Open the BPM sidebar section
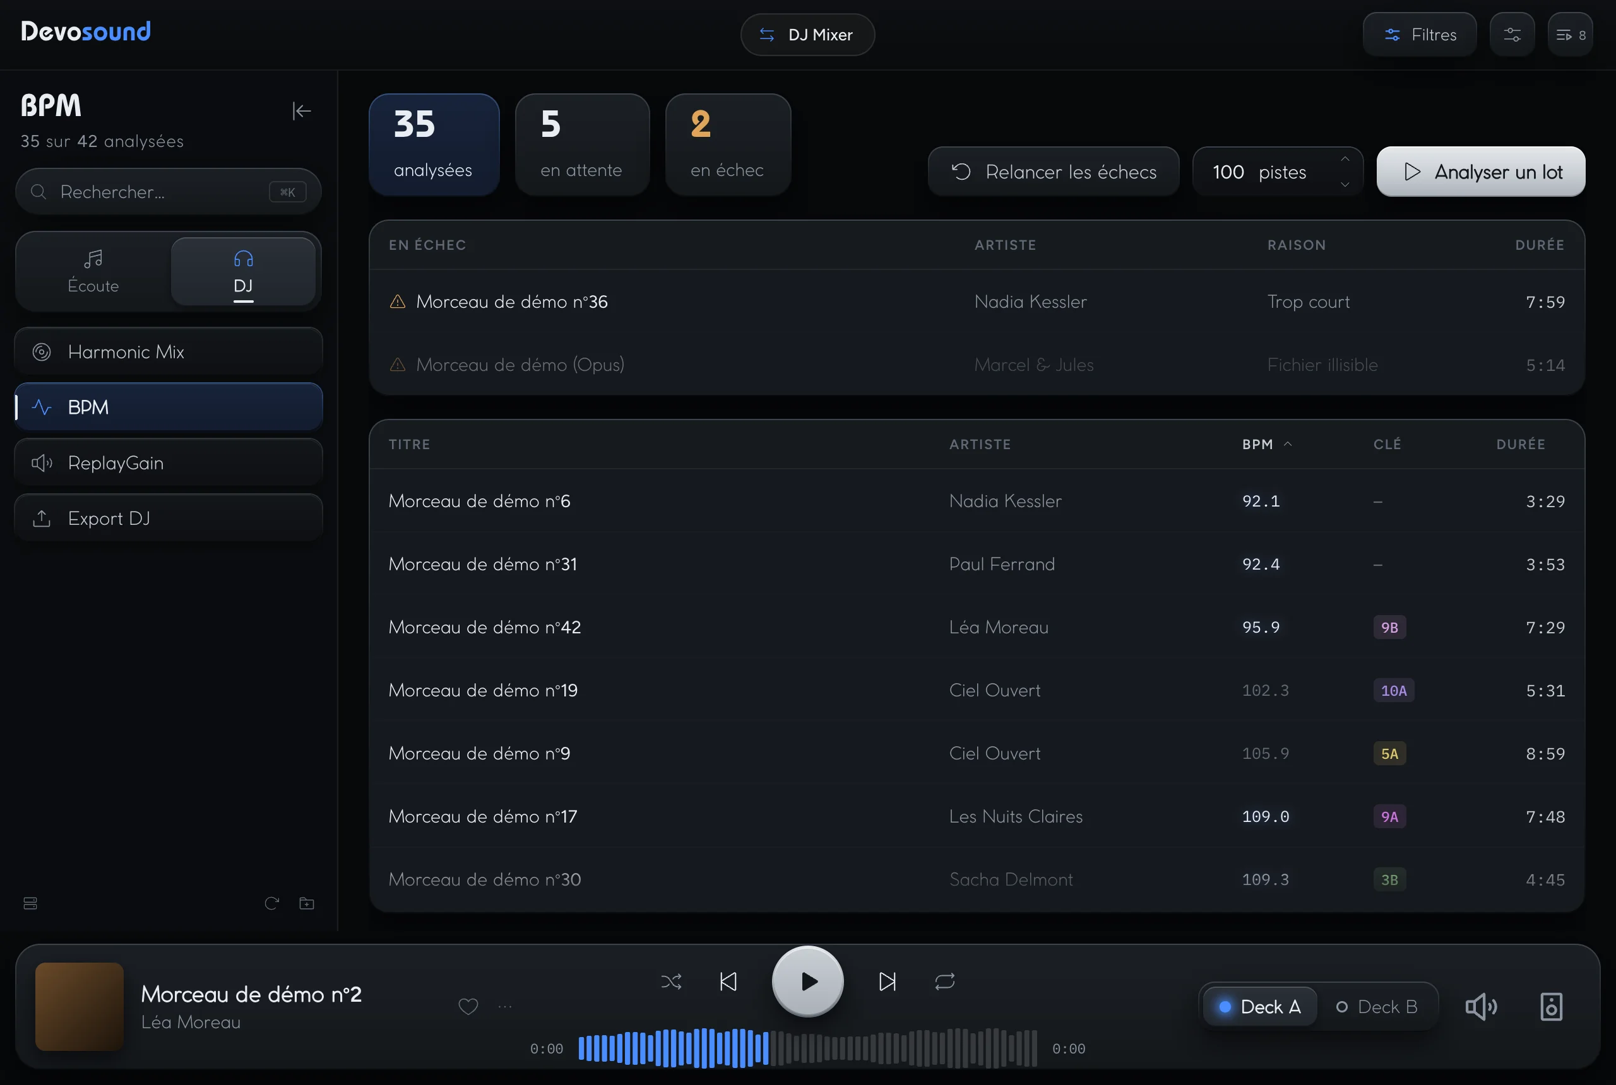 point(169,407)
